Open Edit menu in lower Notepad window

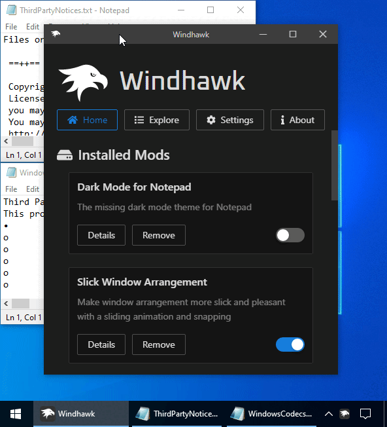click(x=33, y=189)
